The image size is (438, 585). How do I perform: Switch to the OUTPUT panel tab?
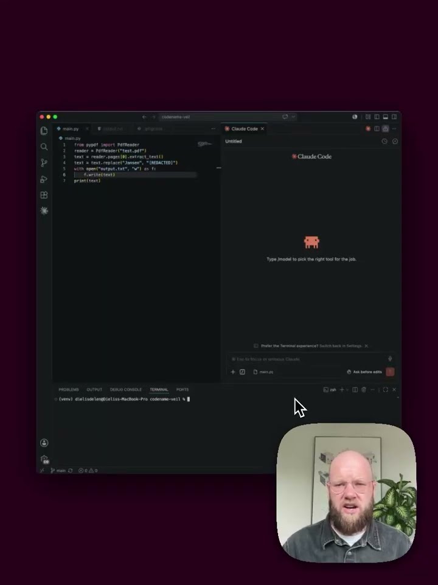(x=94, y=390)
